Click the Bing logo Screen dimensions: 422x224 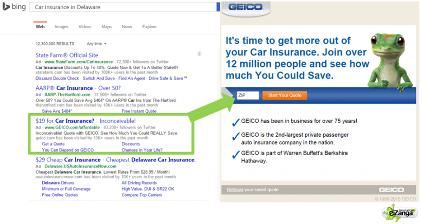click(14, 7)
